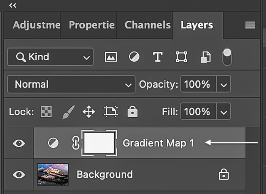Lock position move-arrows icon
Screen dimensions: 266x194
click(x=89, y=112)
